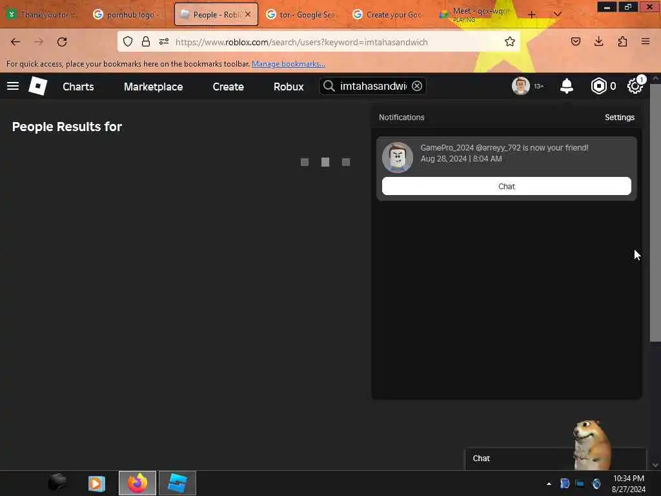Open the shield tracking protection icon
Image resolution: width=661 pixels, height=496 pixels.
(128, 41)
